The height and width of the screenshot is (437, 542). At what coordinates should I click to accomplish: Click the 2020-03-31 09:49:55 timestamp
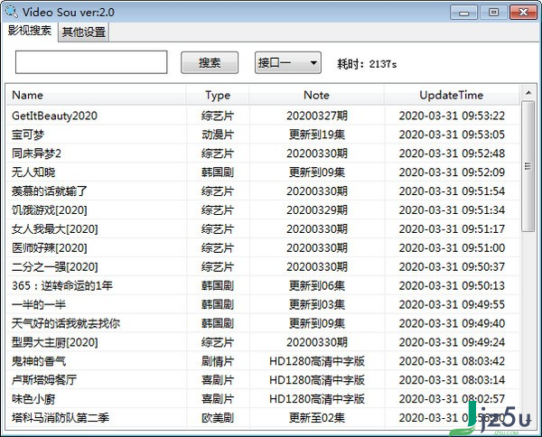452,304
